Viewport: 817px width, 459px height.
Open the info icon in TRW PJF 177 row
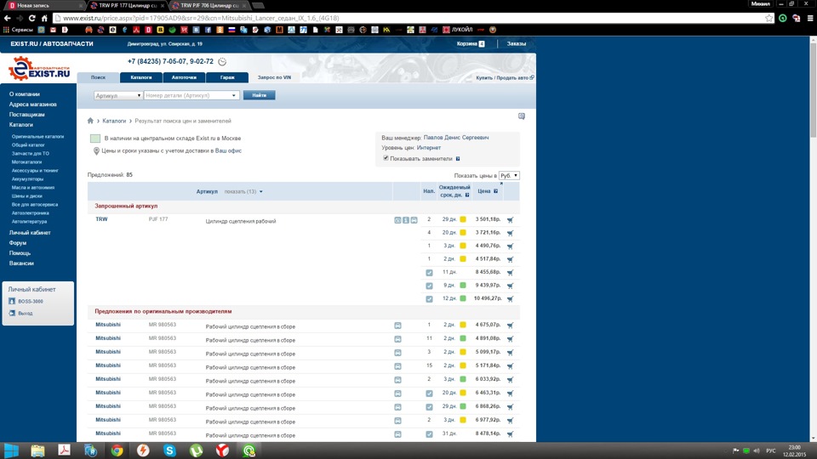click(406, 220)
